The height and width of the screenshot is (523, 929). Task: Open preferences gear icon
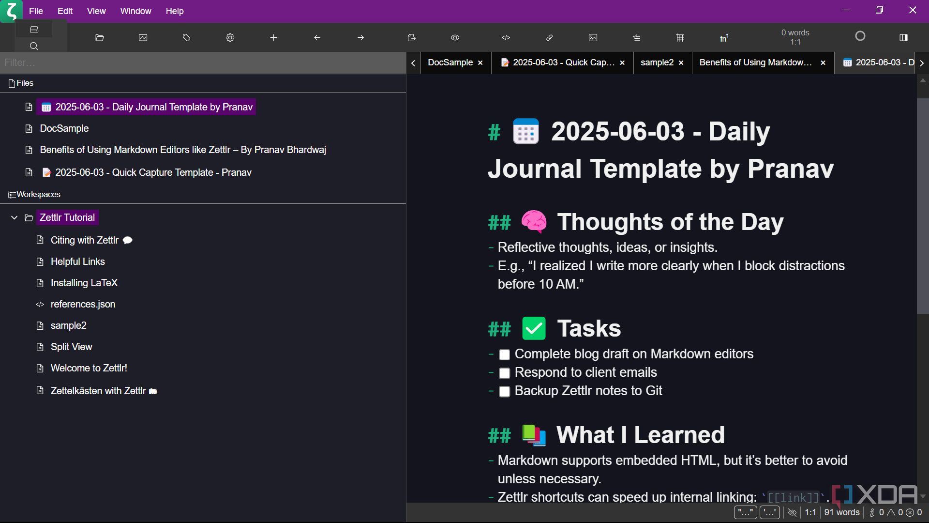230,38
